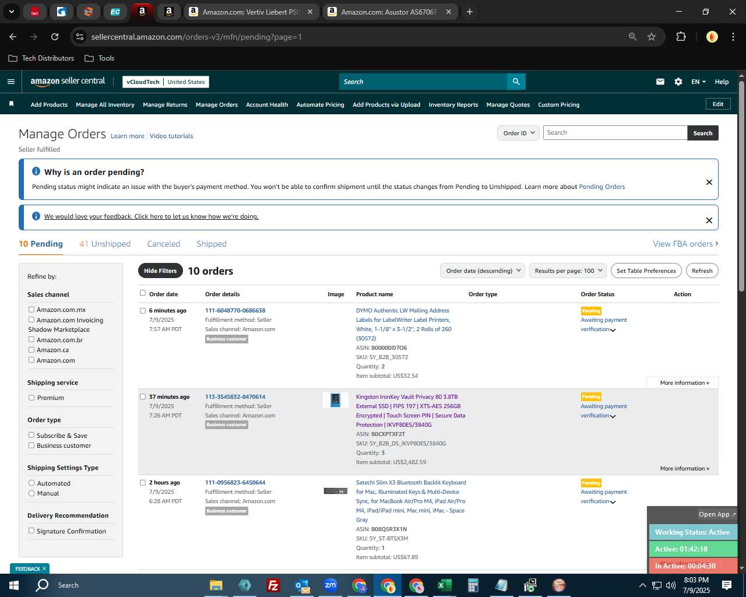Check the Amazon.ca sales channel filter
The height and width of the screenshot is (597, 746).
pyautogui.click(x=31, y=350)
